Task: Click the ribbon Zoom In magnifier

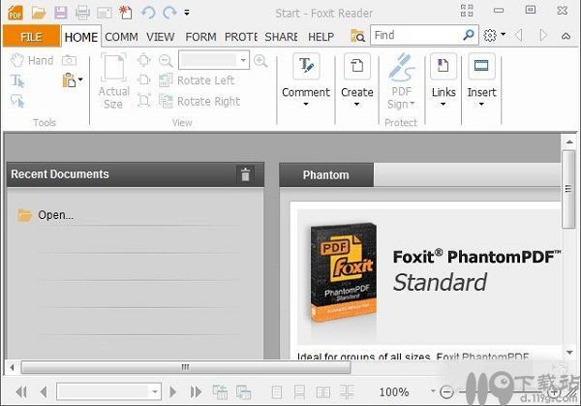Action: [260, 60]
